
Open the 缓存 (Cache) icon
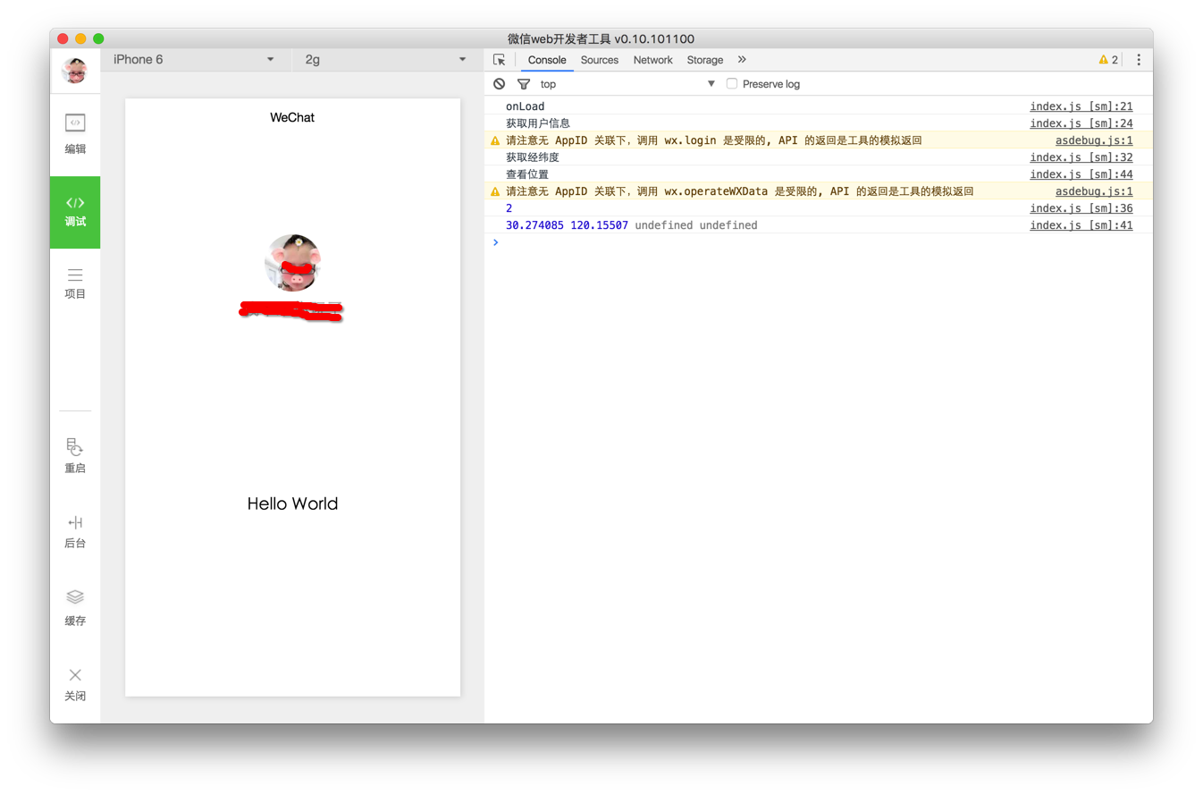(75, 606)
